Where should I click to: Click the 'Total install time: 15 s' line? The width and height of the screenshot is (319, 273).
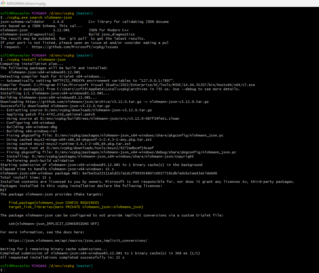point(26,178)
